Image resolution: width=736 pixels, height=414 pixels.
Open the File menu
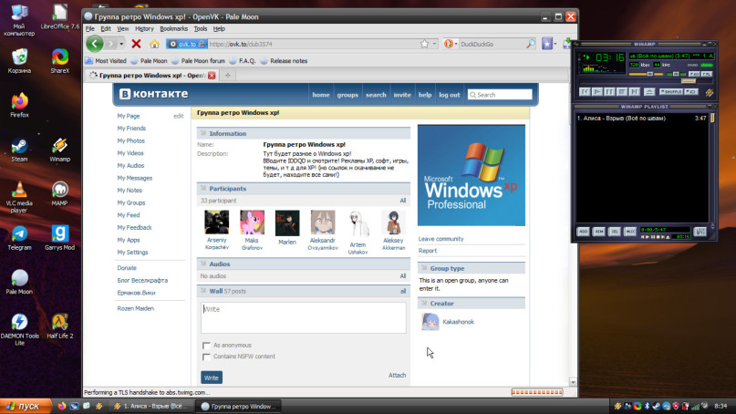[x=90, y=29]
